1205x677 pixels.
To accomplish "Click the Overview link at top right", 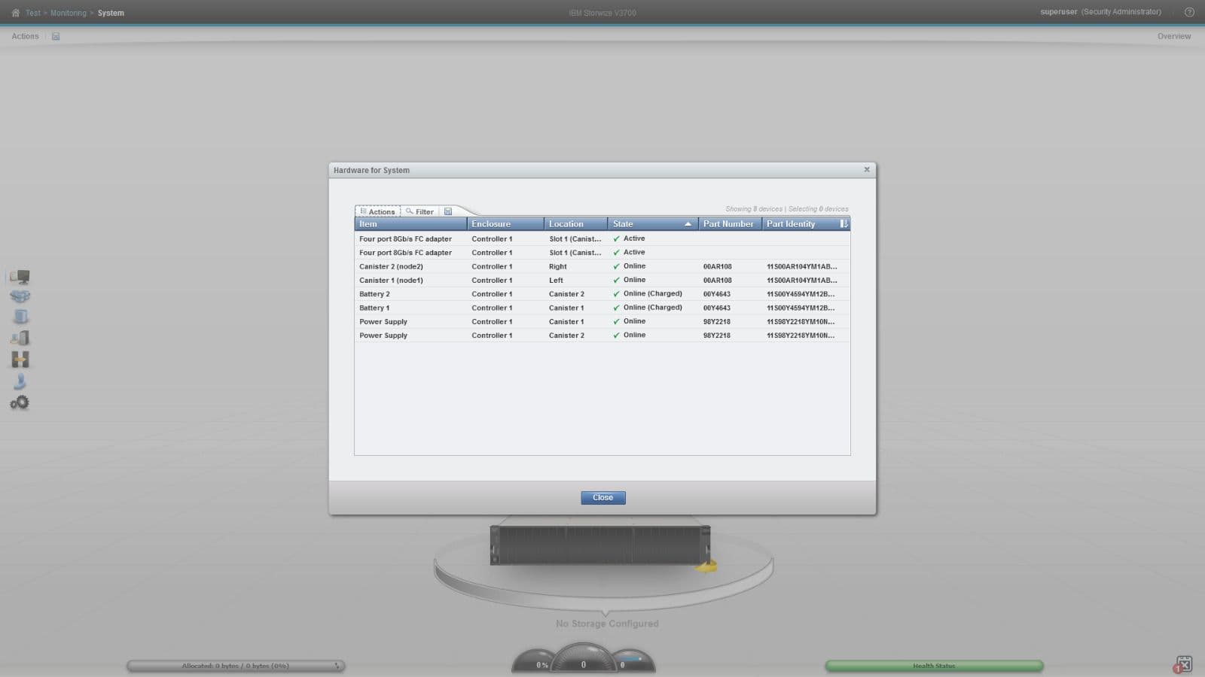I will (x=1173, y=36).
